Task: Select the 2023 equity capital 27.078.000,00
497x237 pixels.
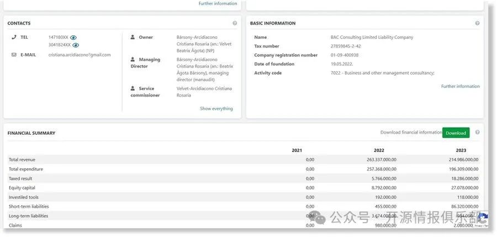Action: click(464, 188)
